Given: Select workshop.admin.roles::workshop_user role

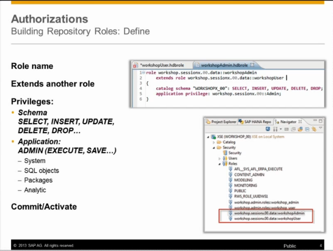Looking at the screenshot, I should pyautogui.click(x=265, y=207).
